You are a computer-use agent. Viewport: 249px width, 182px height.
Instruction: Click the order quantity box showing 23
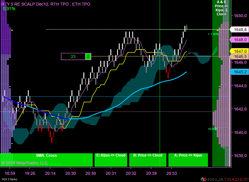(73, 56)
